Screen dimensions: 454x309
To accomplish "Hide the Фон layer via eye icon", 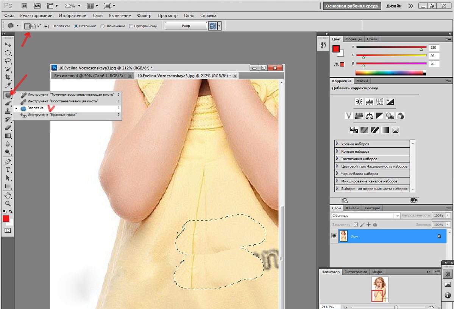I will point(334,236).
